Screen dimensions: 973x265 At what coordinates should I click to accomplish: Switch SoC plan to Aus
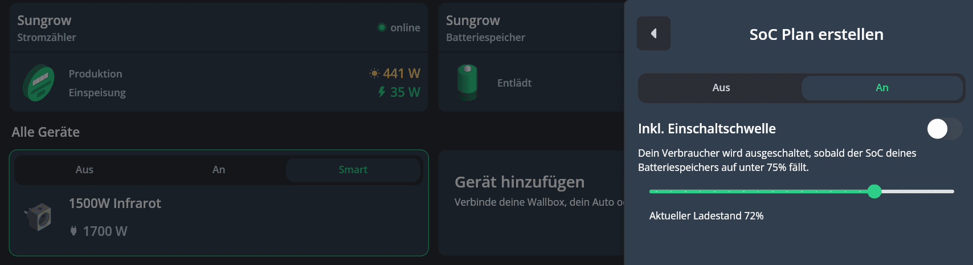tap(721, 88)
